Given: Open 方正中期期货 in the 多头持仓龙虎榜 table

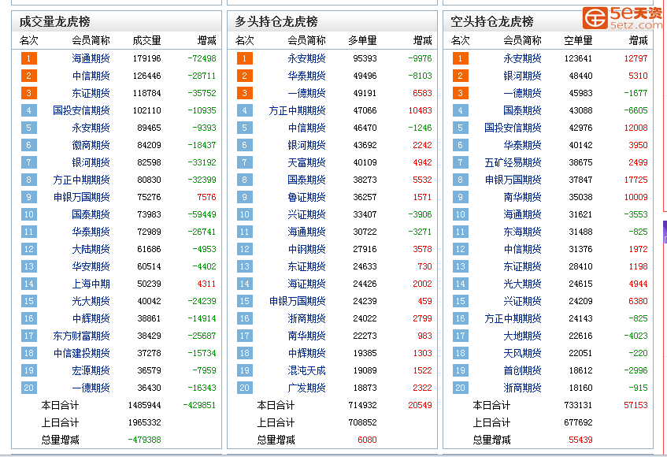Looking at the screenshot, I should (x=297, y=110).
